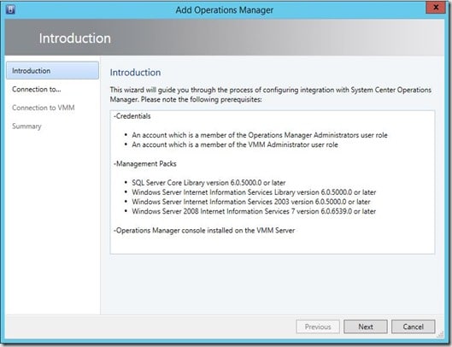452x347 pixels.
Task: Go to the Connection to VMM step
Action: (44, 108)
